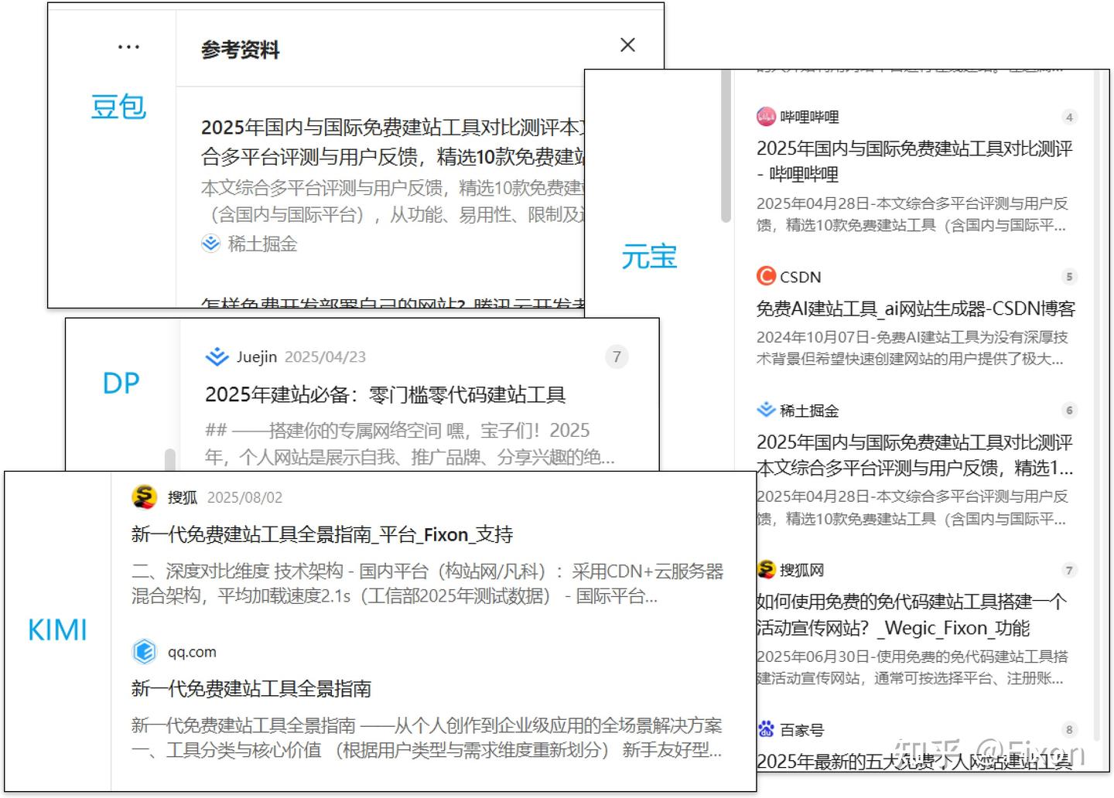This screenshot has width=1114, height=798.
Task: Click 哔哩哔哩 source name in 元宝 panel
Action: point(809,117)
